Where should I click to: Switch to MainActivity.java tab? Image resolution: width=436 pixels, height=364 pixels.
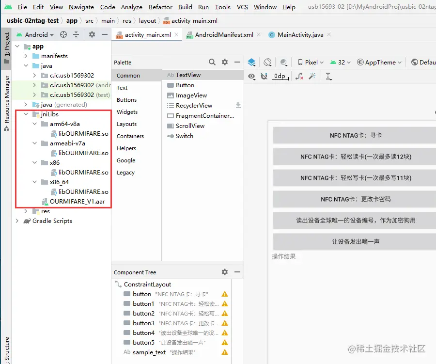300,35
